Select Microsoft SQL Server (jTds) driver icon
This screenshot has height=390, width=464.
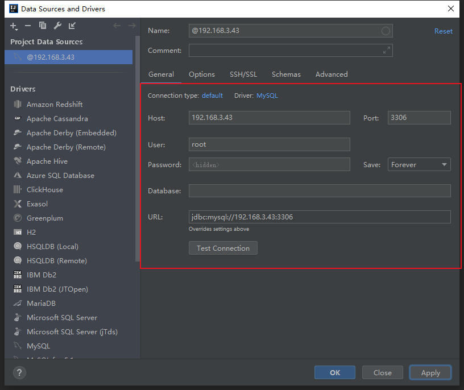(x=18, y=331)
